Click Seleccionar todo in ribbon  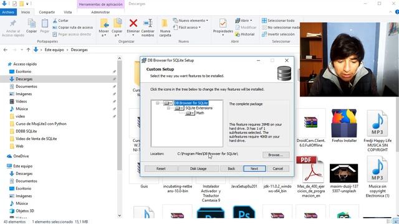(x=278, y=21)
